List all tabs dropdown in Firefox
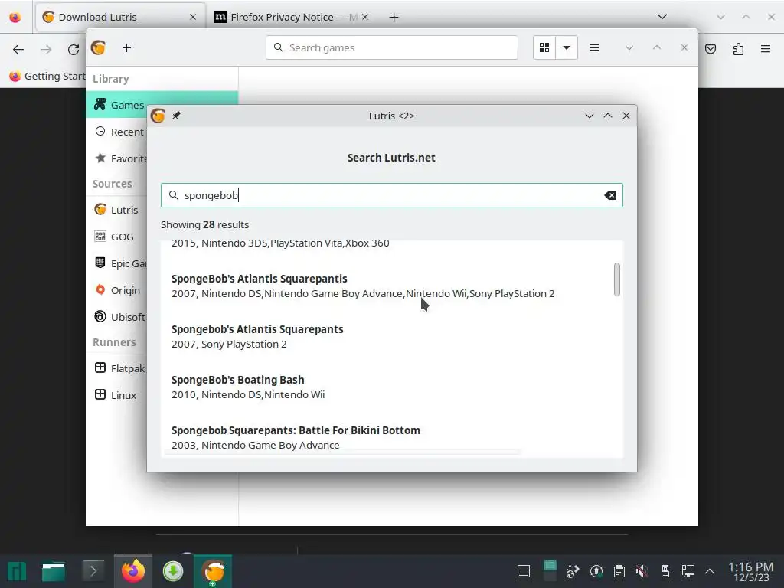This screenshot has height=588, width=784. (x=662, y=17)
